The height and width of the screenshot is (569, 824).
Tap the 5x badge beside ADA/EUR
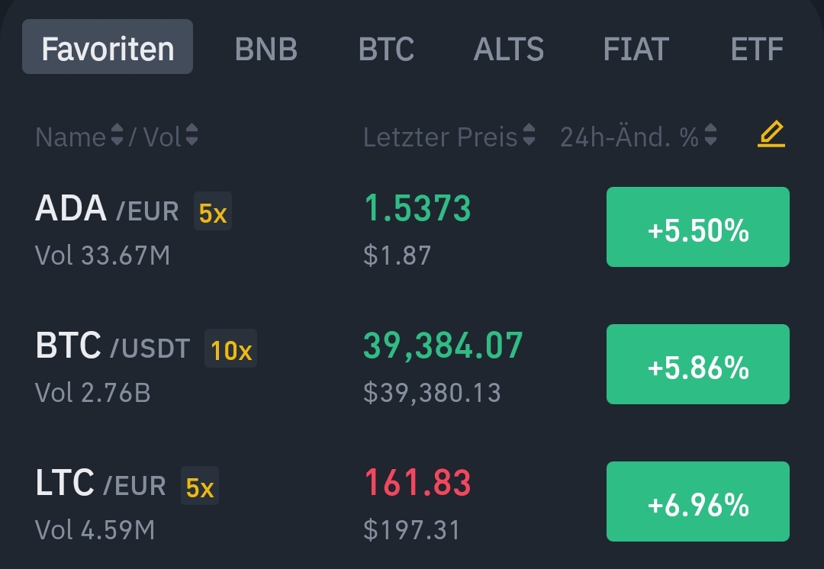coord(213,212)
